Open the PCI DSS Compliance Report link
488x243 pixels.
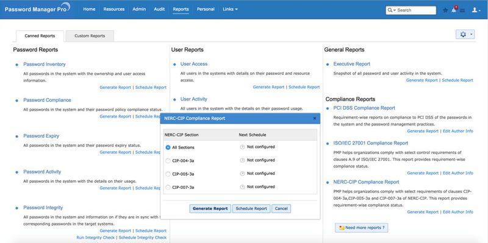[x=364, y=108]
